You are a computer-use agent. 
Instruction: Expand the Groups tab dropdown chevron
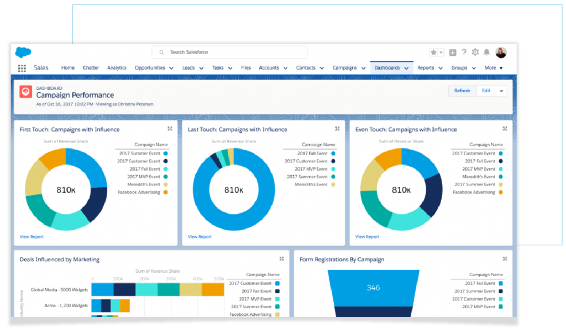(x=474, y=68)
